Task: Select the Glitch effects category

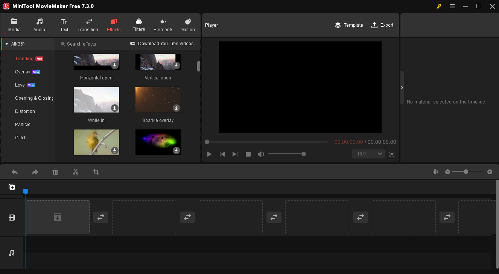Action: [21, 138]
